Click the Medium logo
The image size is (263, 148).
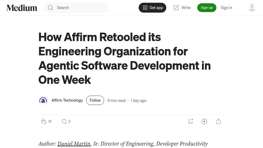[x=22, y=8]
